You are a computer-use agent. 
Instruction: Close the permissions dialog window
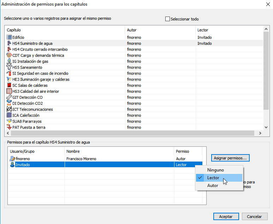tap(268, 4)
